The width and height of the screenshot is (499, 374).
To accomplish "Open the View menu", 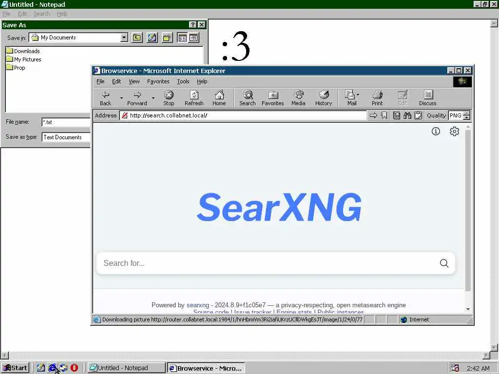I will click(x=134, y=81).
